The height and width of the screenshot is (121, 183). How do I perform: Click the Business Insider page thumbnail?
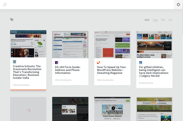pyautogui.click(x=28, y=44)
